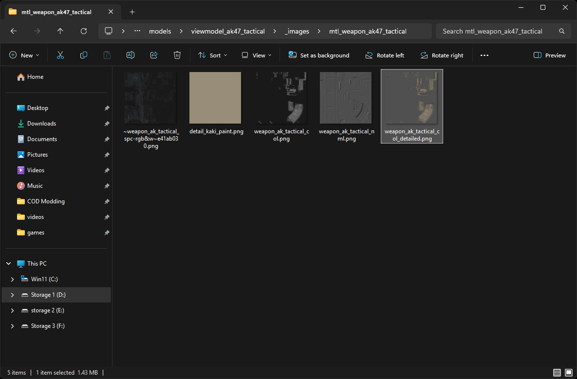Click '5 items' in status bar

(17, 373)
